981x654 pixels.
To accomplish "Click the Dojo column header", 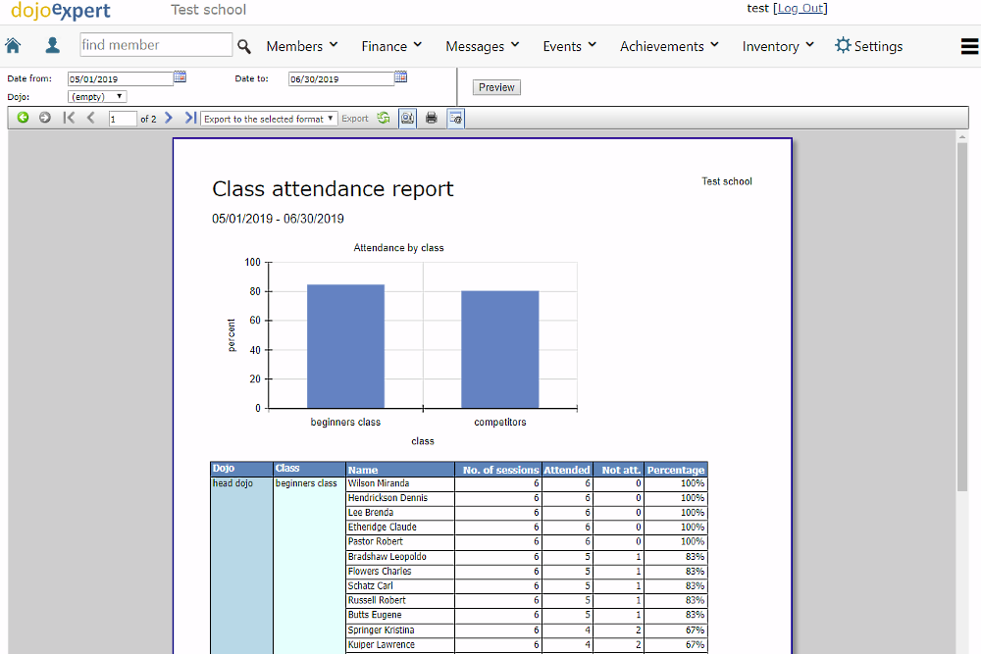I will pyautogui.click(x=241, y=469).
